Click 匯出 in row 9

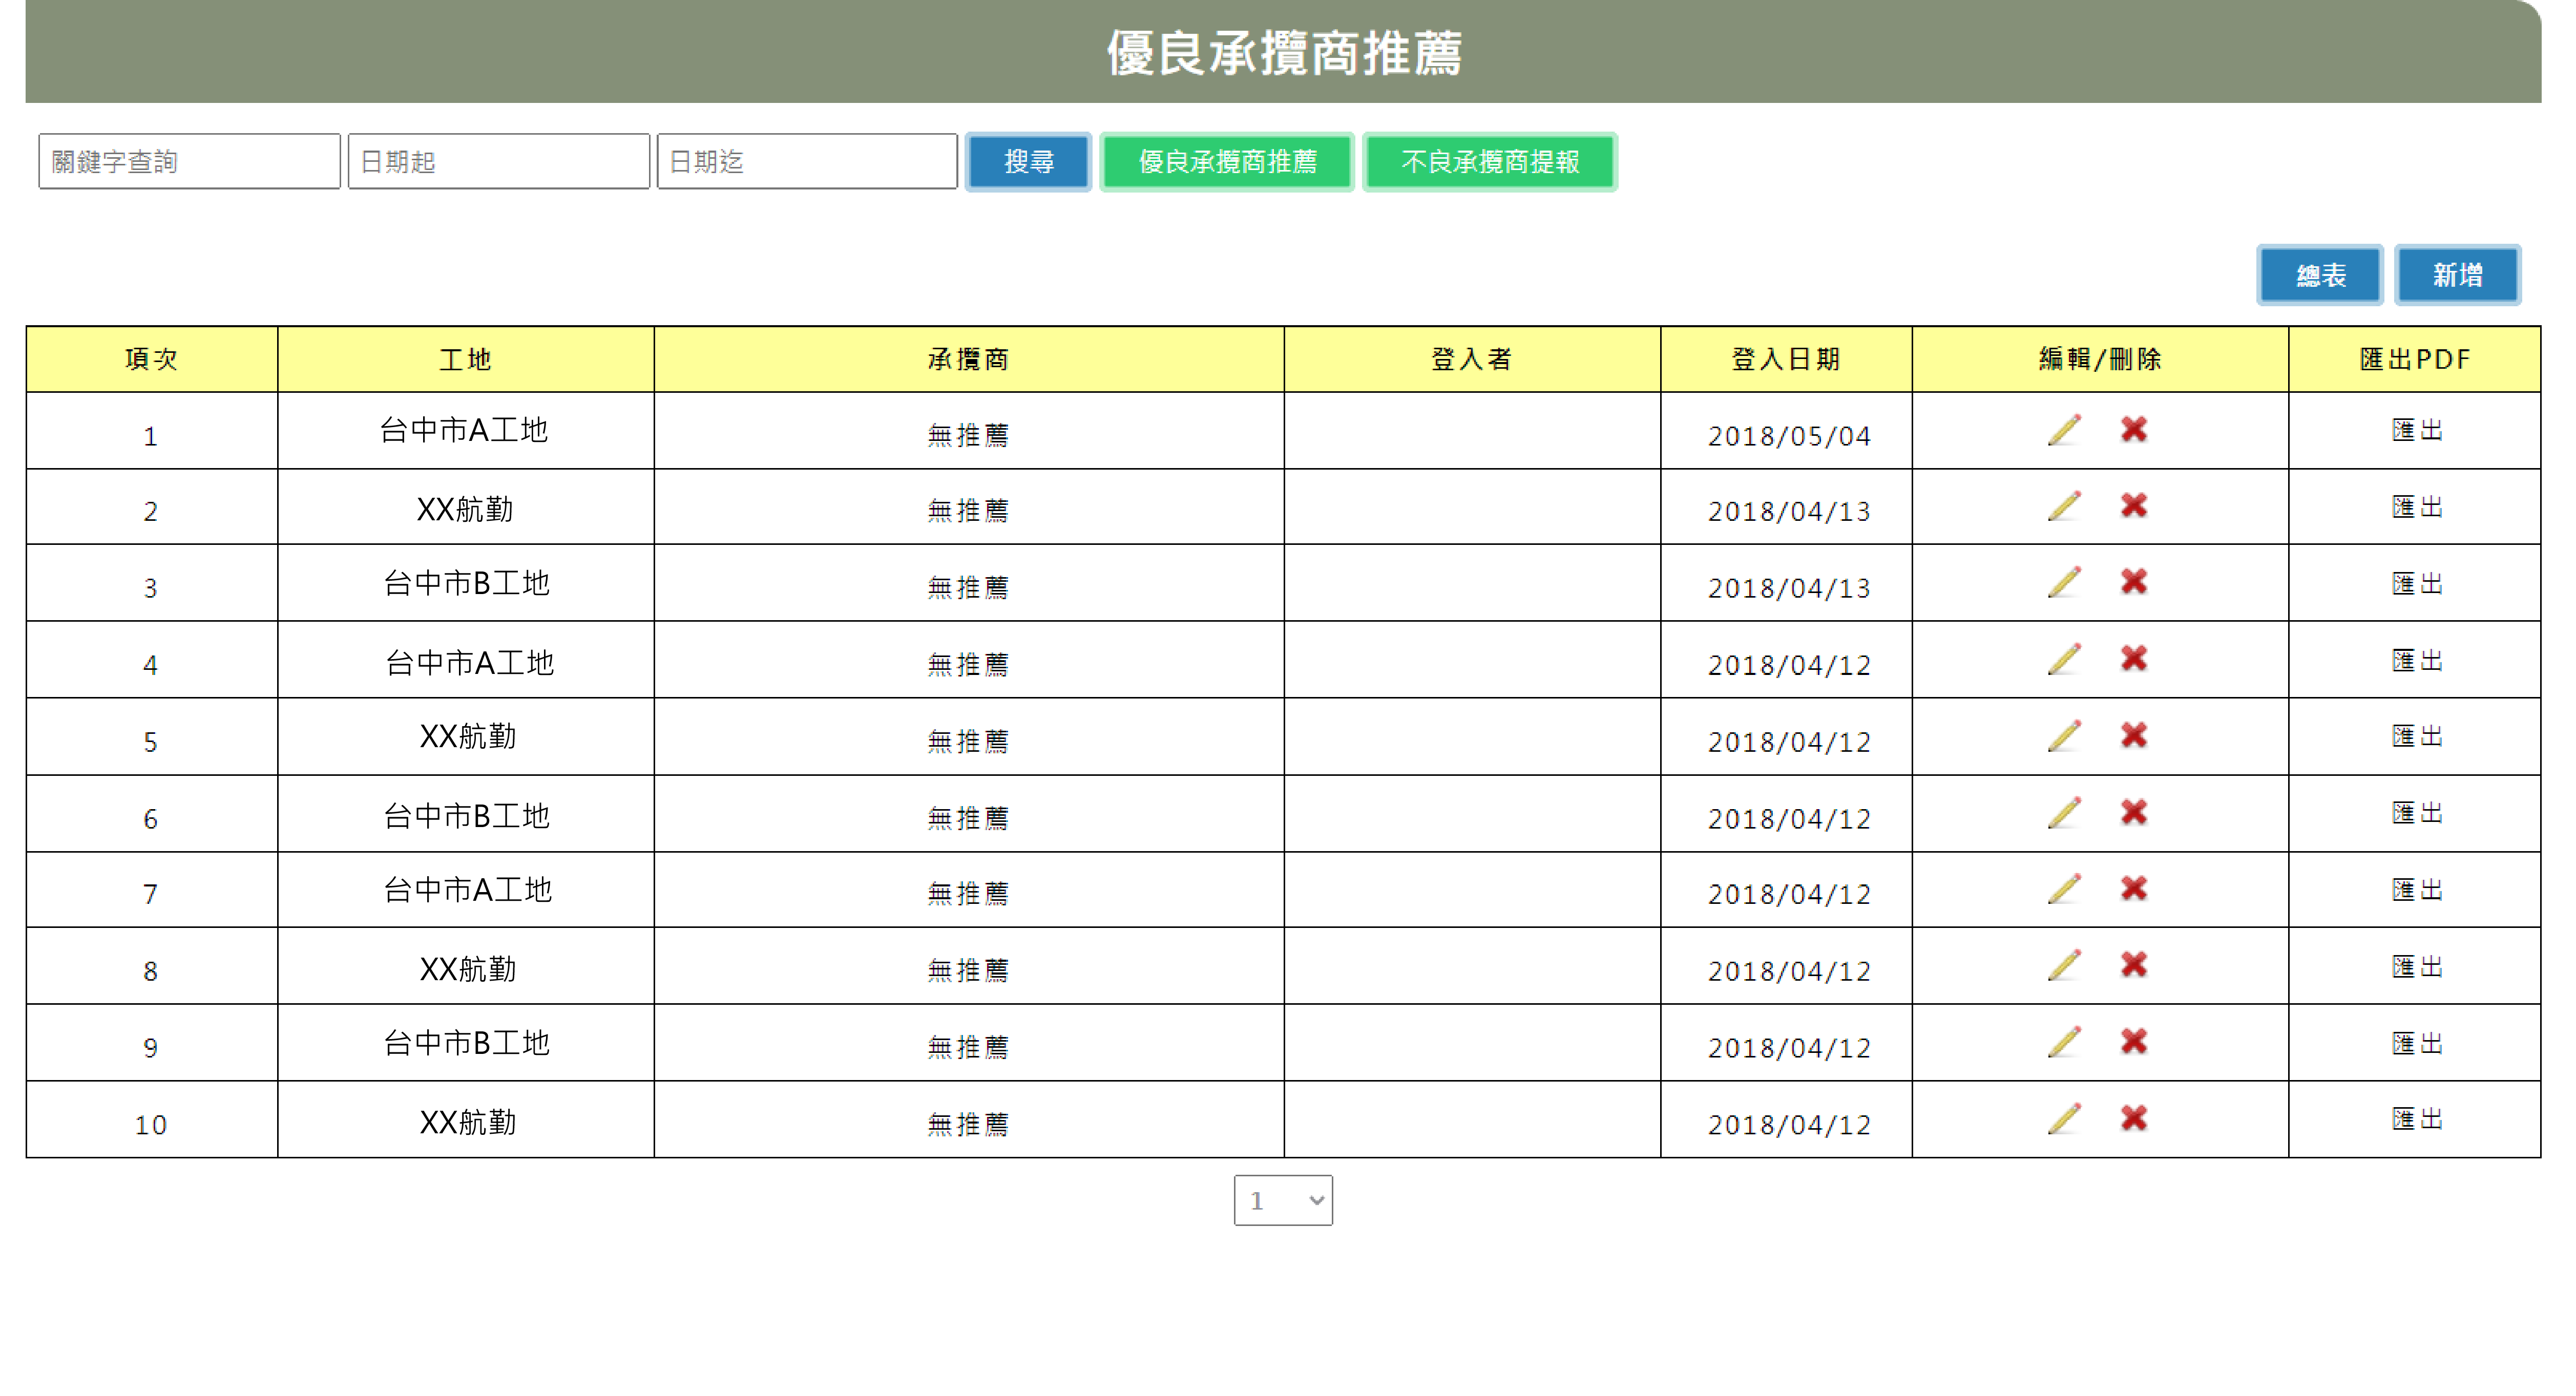pos(2417,1044)
